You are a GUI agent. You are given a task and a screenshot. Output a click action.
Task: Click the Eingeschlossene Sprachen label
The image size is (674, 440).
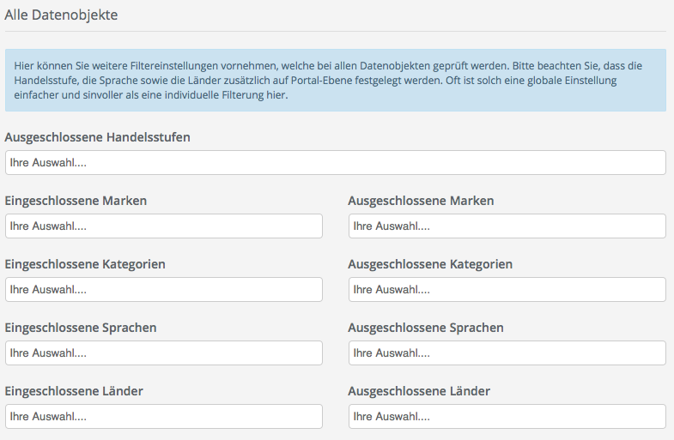coord(81,328)
